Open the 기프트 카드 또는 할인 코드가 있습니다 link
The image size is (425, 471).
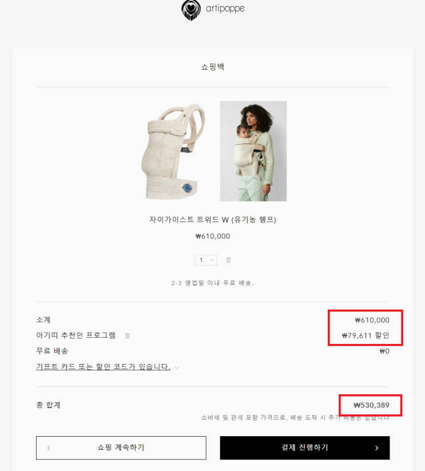[x=104, y=367]
